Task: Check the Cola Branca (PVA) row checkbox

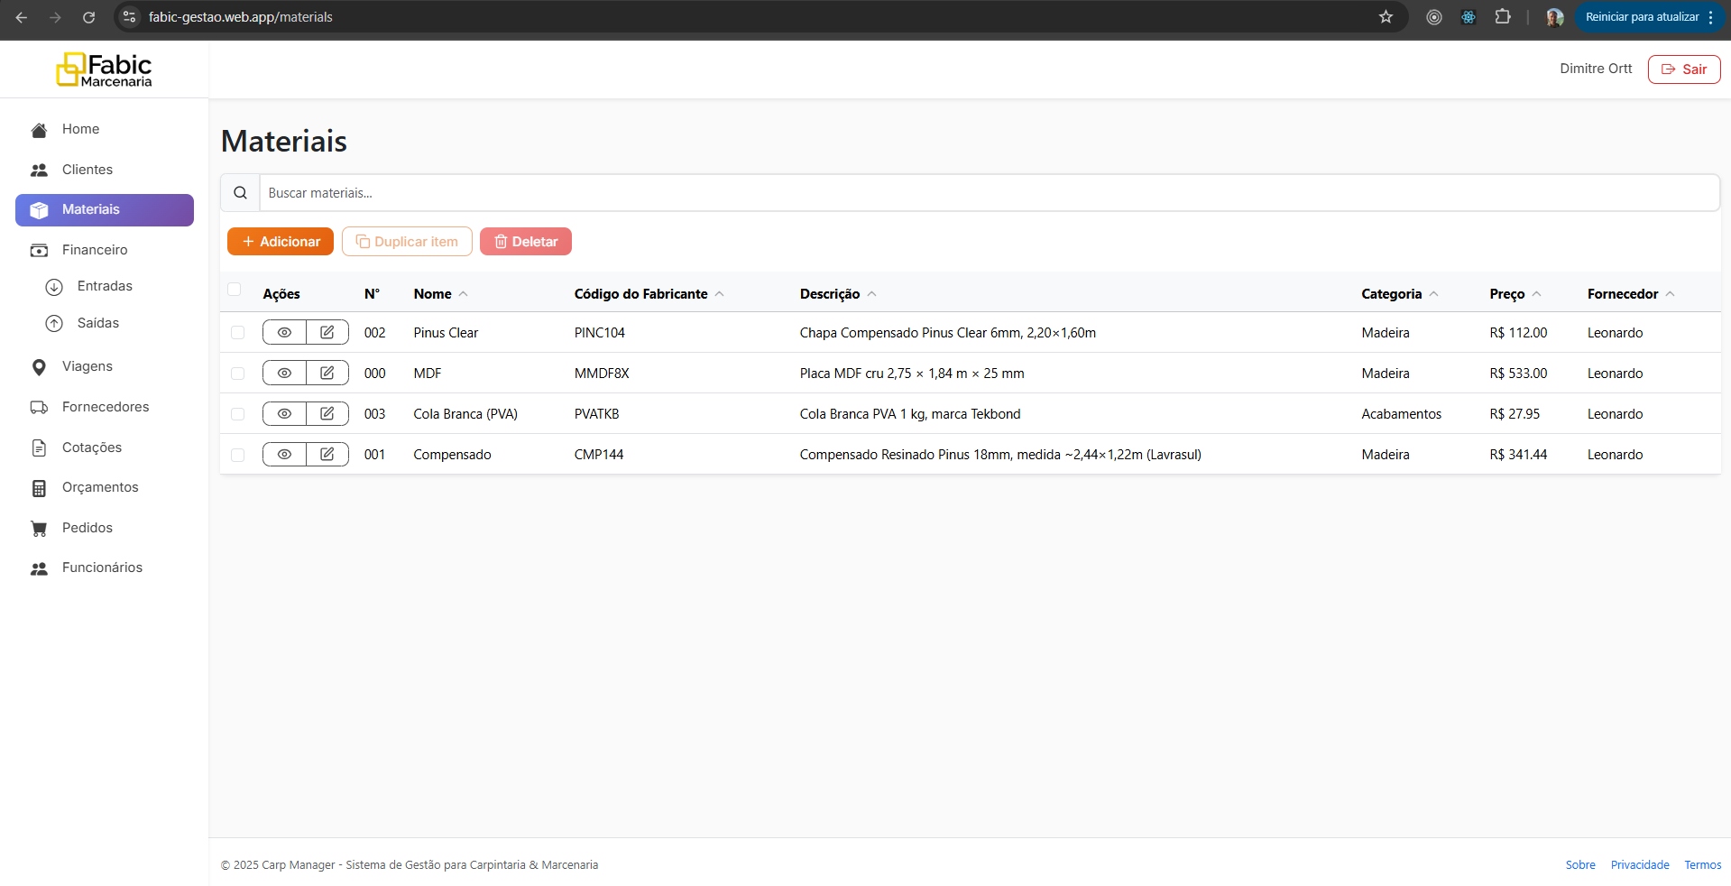Action: (x=238, y=414)
